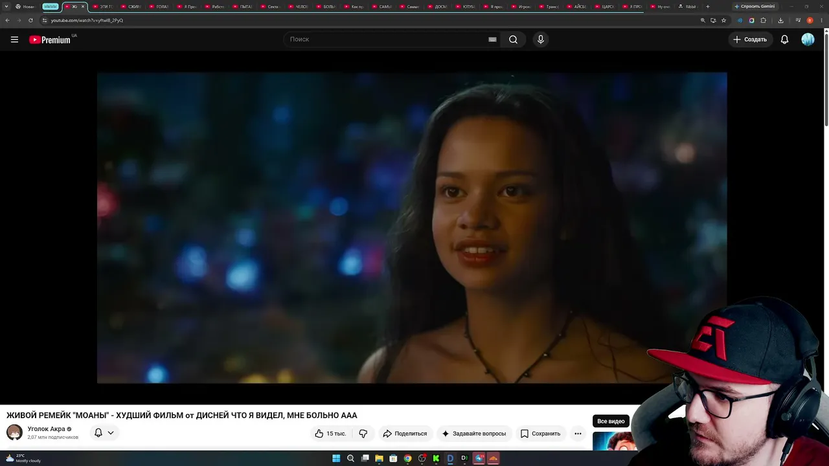This screenshot has width=829, height=466.
Task: Click the video player frame
Action: (x=412, y=228)
